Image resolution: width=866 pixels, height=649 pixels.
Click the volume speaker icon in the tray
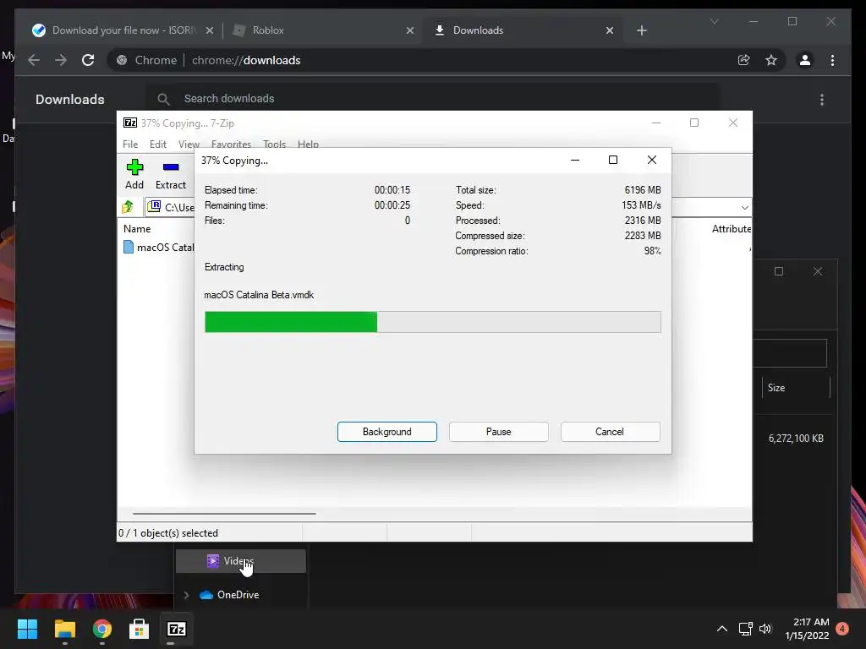pos(765,629)
